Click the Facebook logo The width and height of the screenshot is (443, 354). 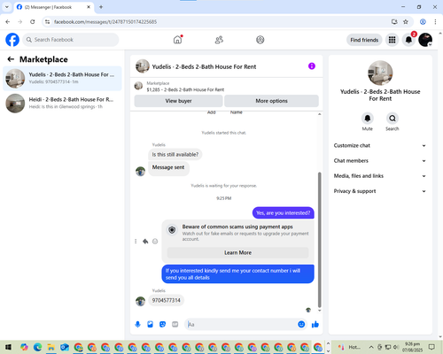[x=12, y=40]
